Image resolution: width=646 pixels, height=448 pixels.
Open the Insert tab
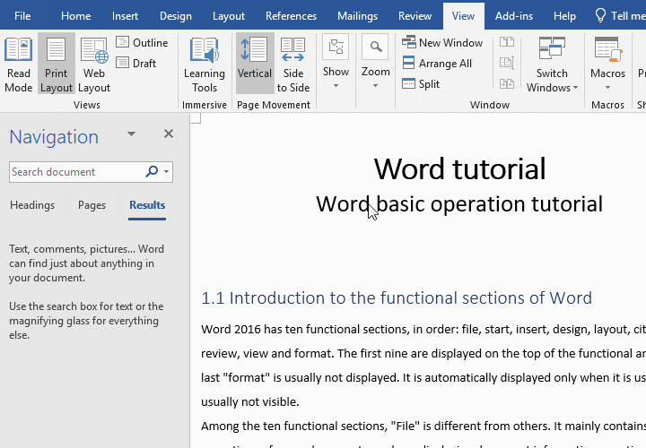tap(125, 15)
